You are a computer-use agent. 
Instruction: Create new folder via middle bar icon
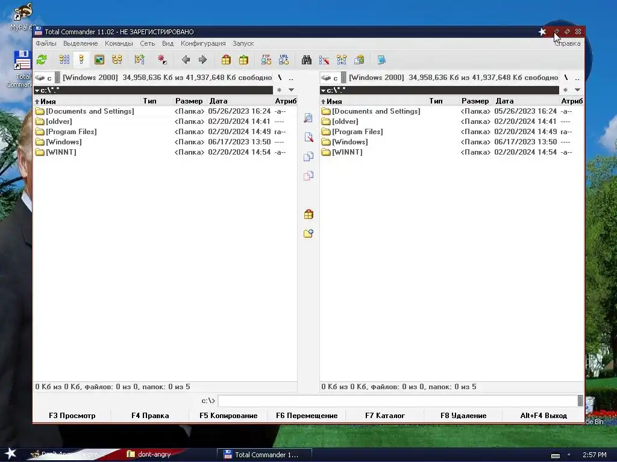[308, 234]
